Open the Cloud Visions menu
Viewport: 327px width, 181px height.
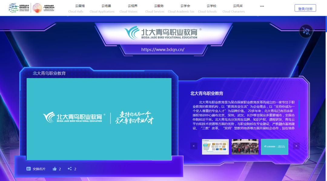[x=128, y=8]
